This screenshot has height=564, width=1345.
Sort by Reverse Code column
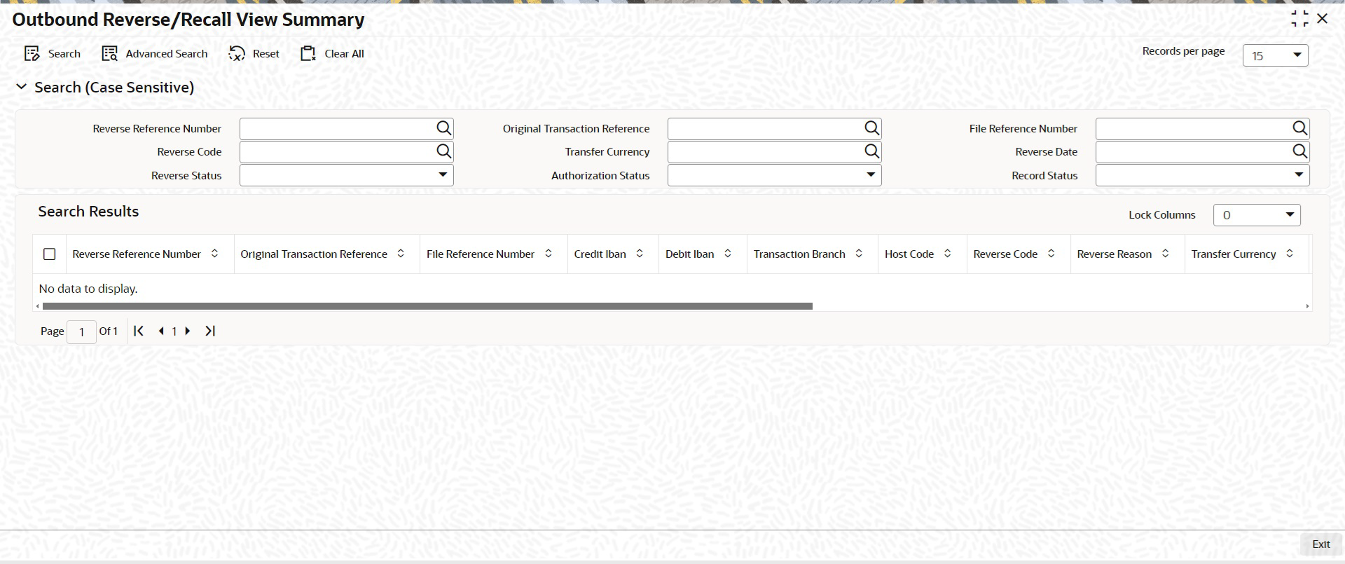tap(1051, 254)
